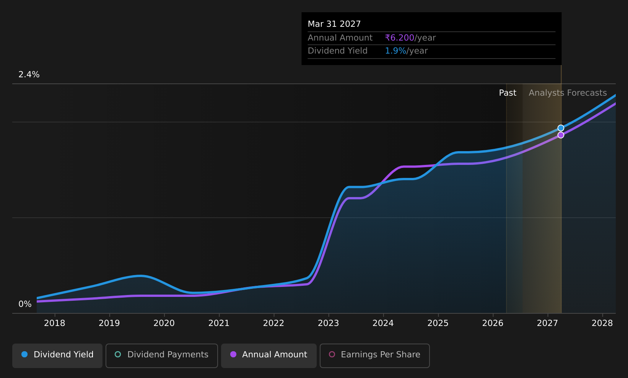This screenshot has height=378, width=628.
Task: Select the blue Dividend Yield data point
Action: pos(561,128)
